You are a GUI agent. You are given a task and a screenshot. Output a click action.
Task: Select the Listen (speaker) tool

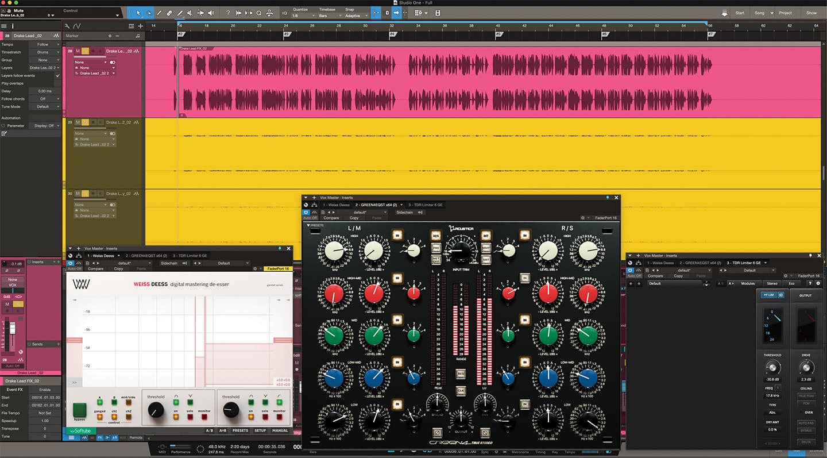tap(211, 13)
